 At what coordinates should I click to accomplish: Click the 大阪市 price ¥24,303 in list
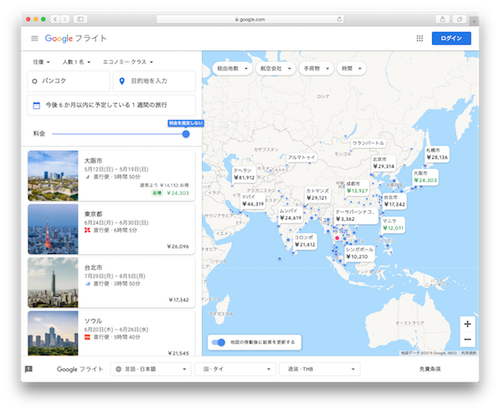pyautogui.click(x=178, y=193)
